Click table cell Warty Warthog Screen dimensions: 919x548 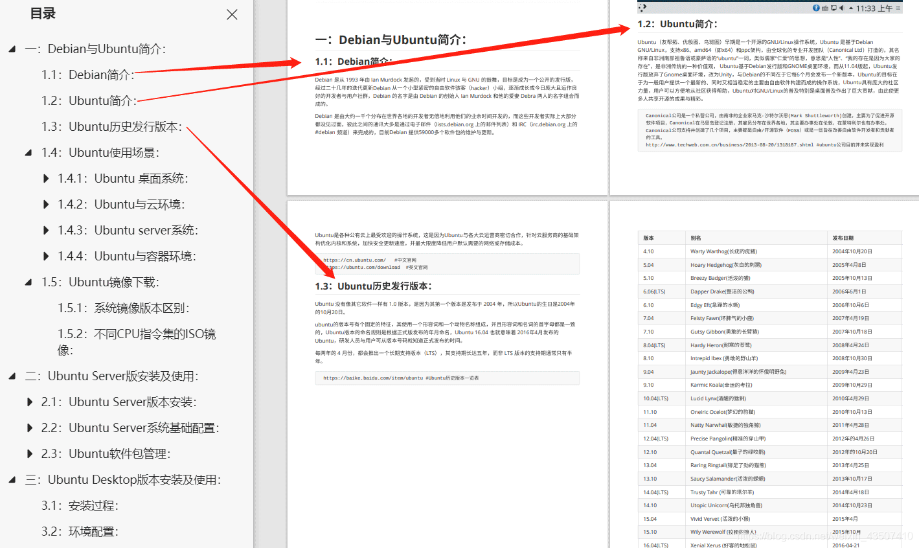tap(723, 251)
